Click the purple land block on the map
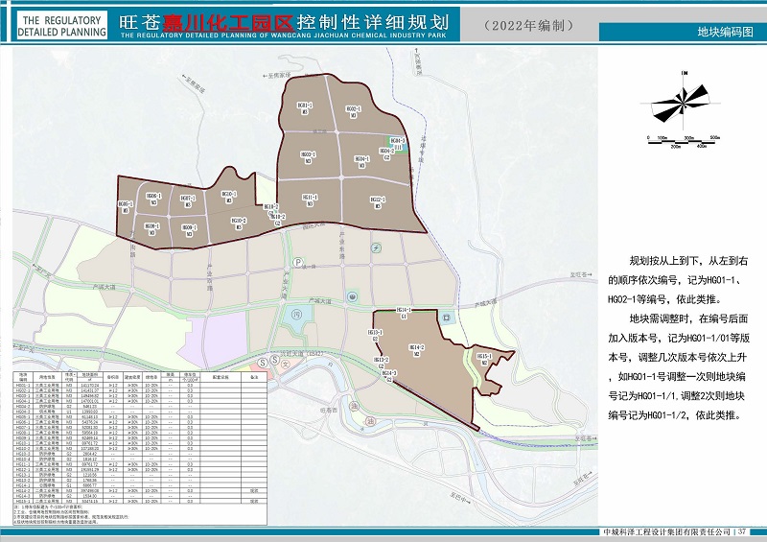 pyautogui.click(x=225, y=336)
